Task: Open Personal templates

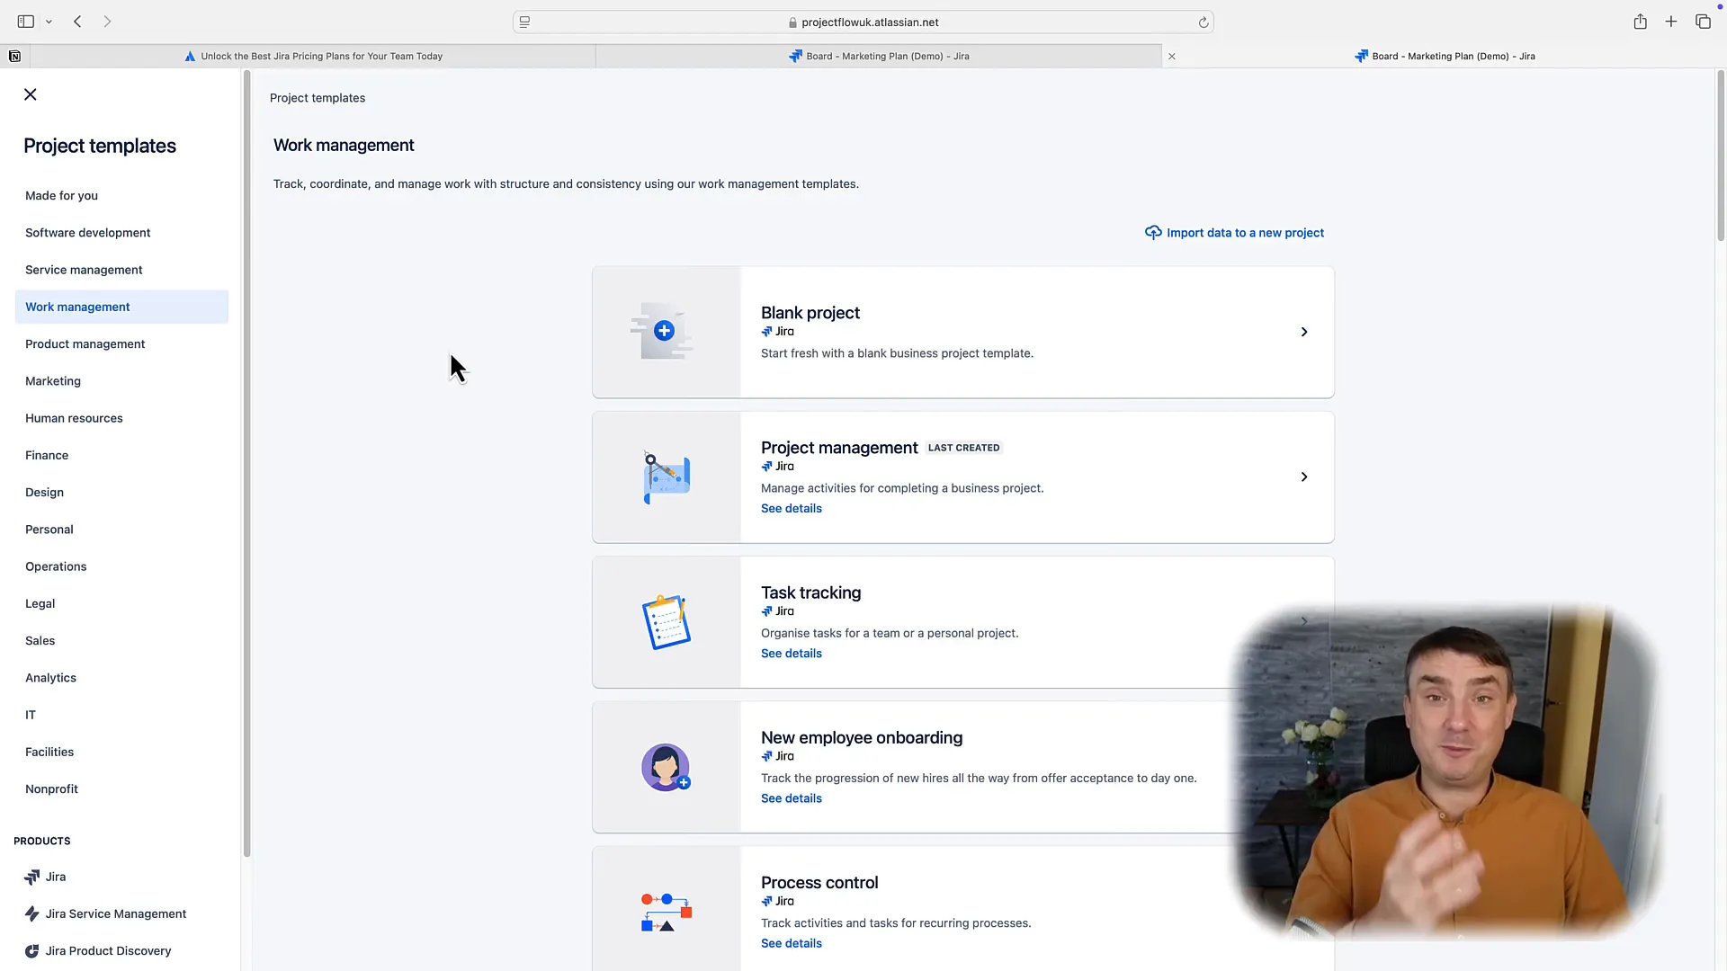Action: point(49,530)
